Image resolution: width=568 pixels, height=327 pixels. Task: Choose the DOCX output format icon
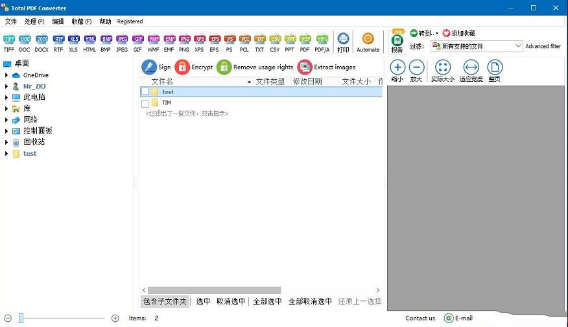coord(41,39)
